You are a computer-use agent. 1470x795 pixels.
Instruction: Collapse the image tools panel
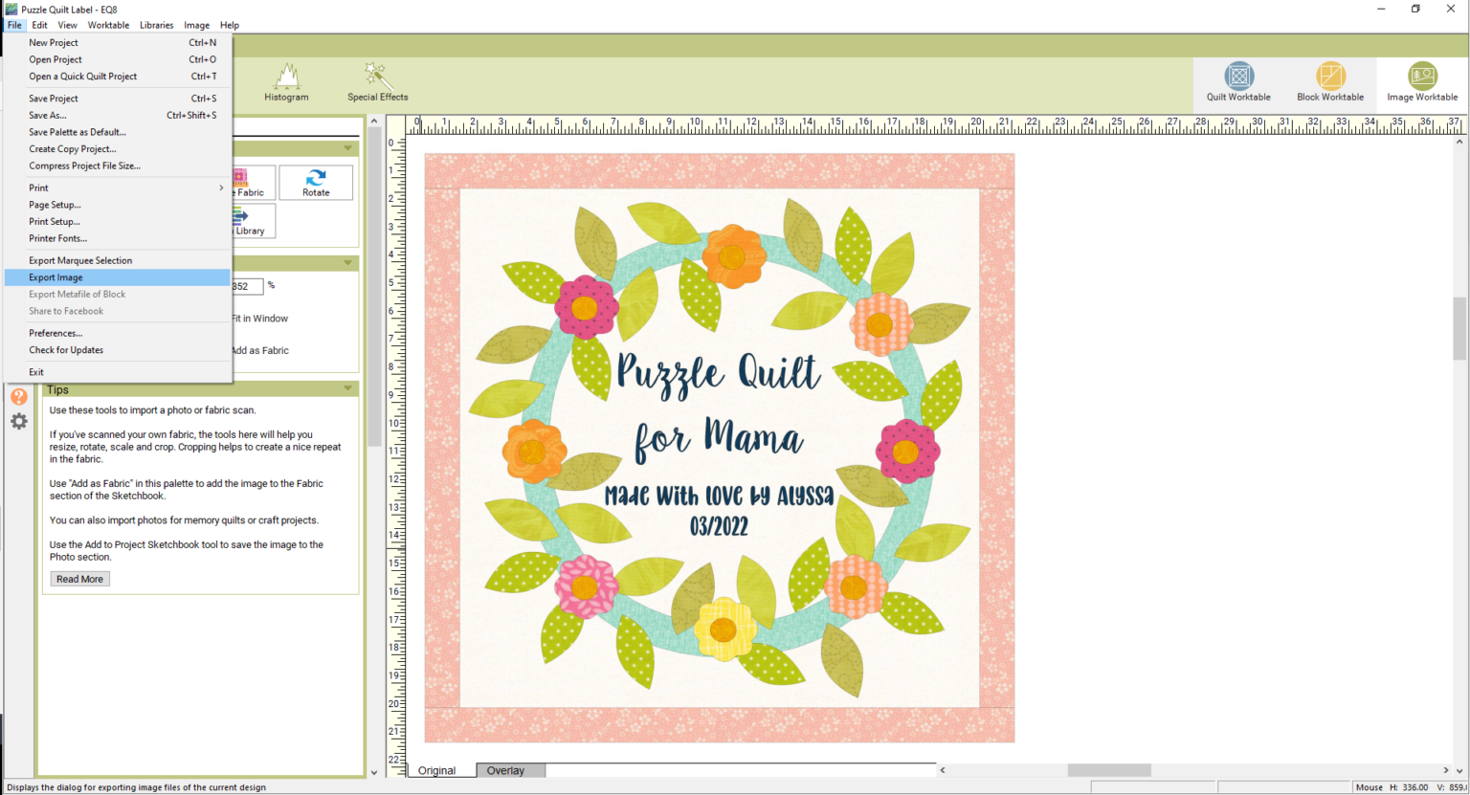[347, 147]
